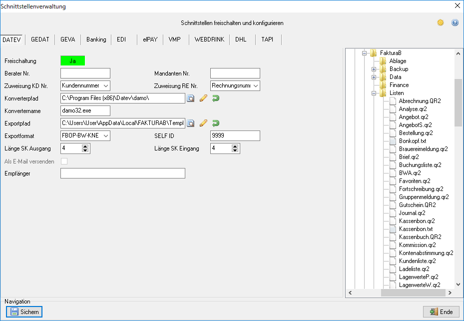Image resolution: width=464 pixels, height=321 pixels.
Task: Open the VMP tab
Action: [175, 39]
